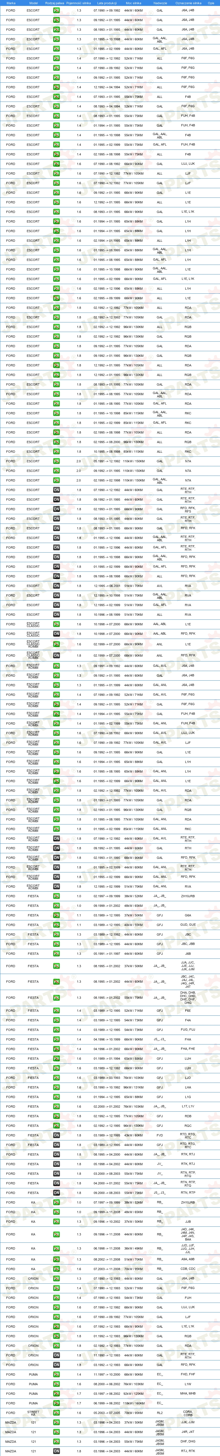Click fuel icon in Fiesta F6E row
Viewport: 220px width, 1456px height.
[x=57, y=1011]
